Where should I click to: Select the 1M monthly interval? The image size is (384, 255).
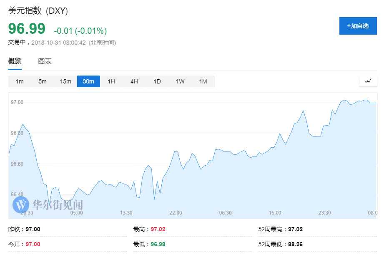[x=203, y=81]
